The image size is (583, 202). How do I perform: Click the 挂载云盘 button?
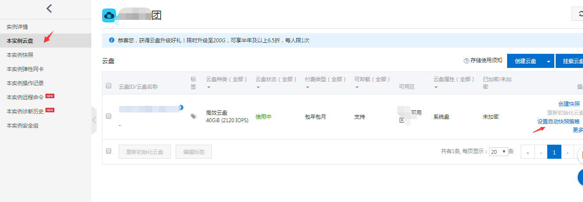tap(570, 61)
